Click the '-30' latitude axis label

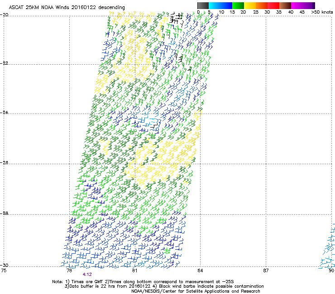click(5, 265)
